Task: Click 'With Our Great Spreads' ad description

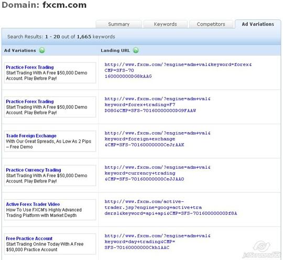Action: [49, 144]
